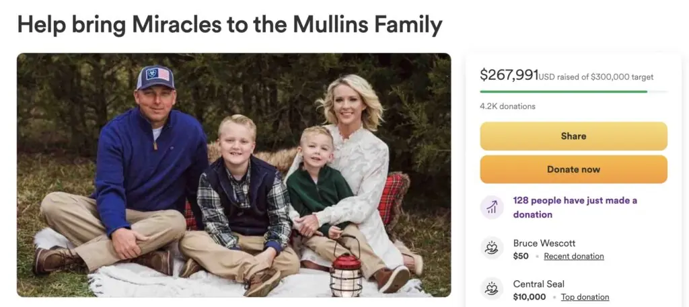Screen dimensions: 689x307
Task: Select donor name Bruce Wescott
Action: tap(544, 243)
